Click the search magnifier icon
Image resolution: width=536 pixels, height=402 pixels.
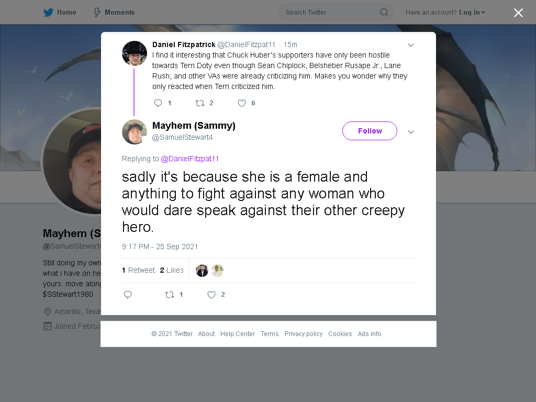point(384,13)
